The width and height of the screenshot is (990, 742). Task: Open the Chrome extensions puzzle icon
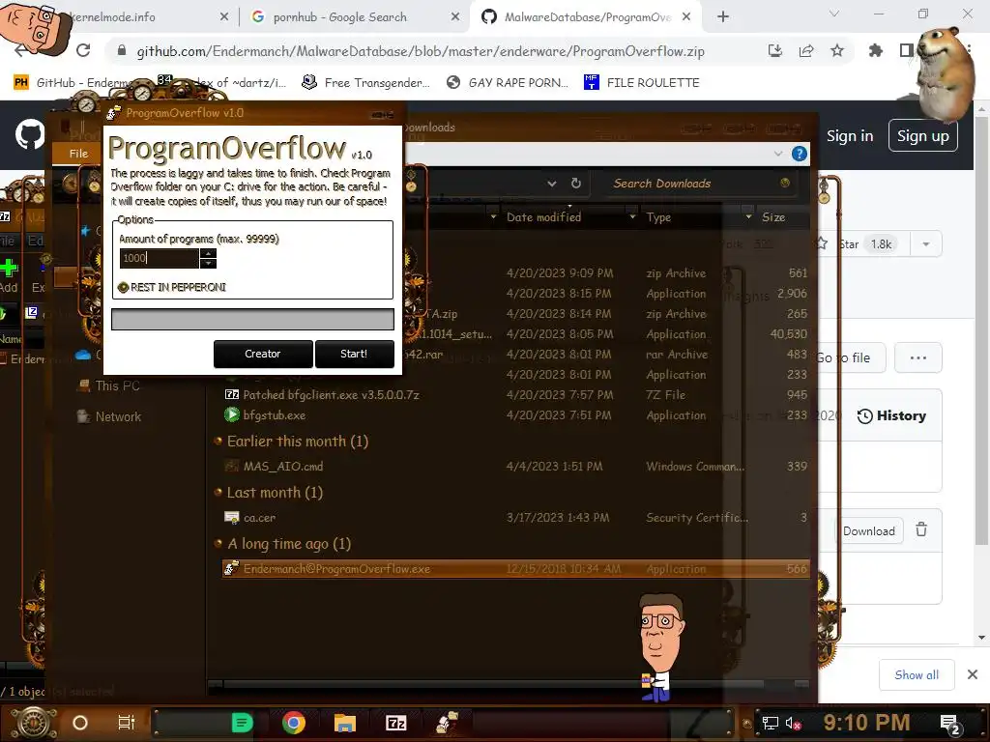point(875,50)
